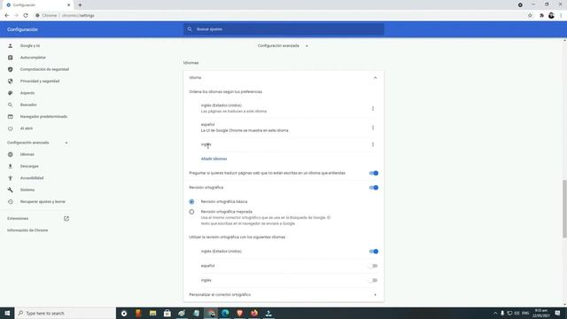The image size is (567, 319).
Task: Open the Aspecto settings section
Action: (27, 93)
